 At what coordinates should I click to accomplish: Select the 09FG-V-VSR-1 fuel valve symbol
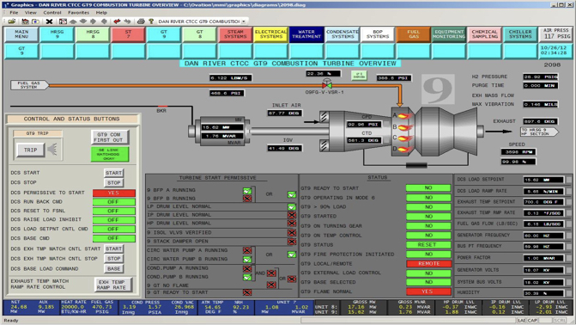coord(326,84)
